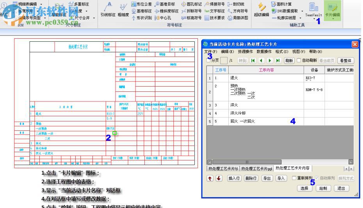This screenshot has height=208, width=363.
Task: Open the 编辑(E) menu in dialog
Action: pos(227,52)
